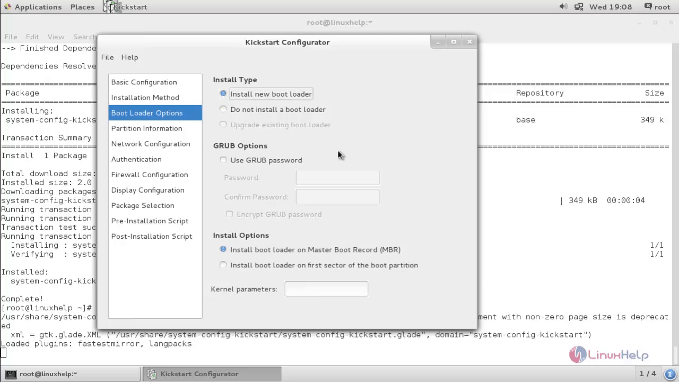The image size is (679, 382).
Task: Open terminal window View menu
Action: pos(56,37)
